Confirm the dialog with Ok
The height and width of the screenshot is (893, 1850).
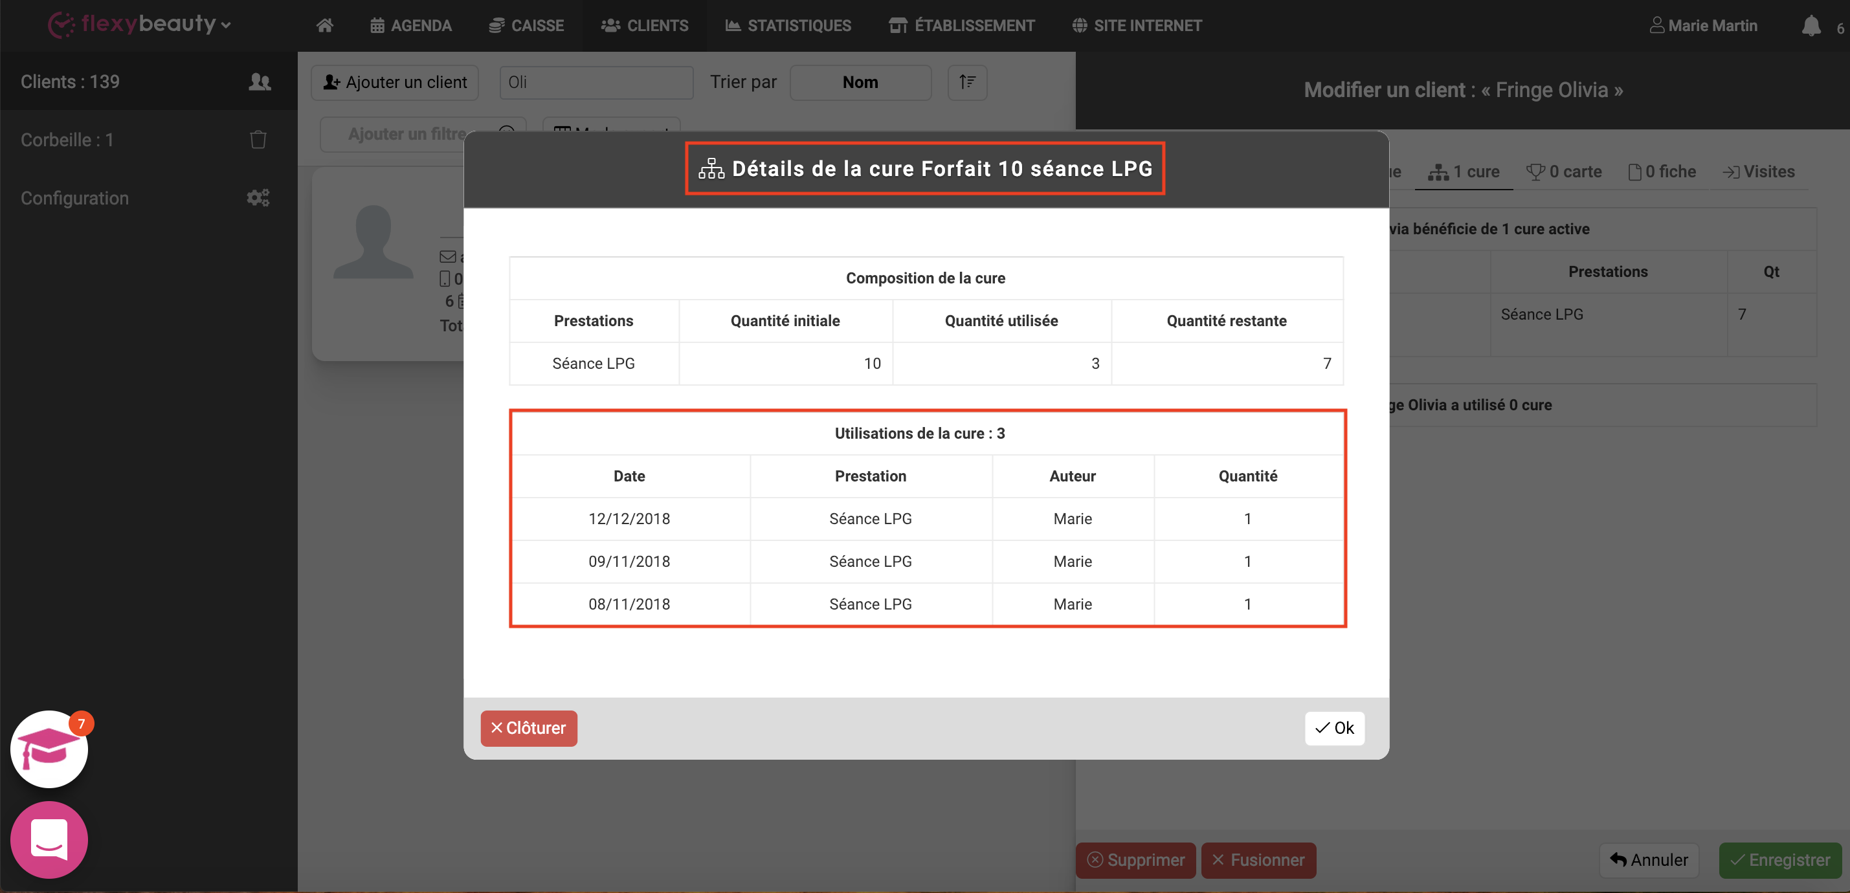coord(1334,728)
